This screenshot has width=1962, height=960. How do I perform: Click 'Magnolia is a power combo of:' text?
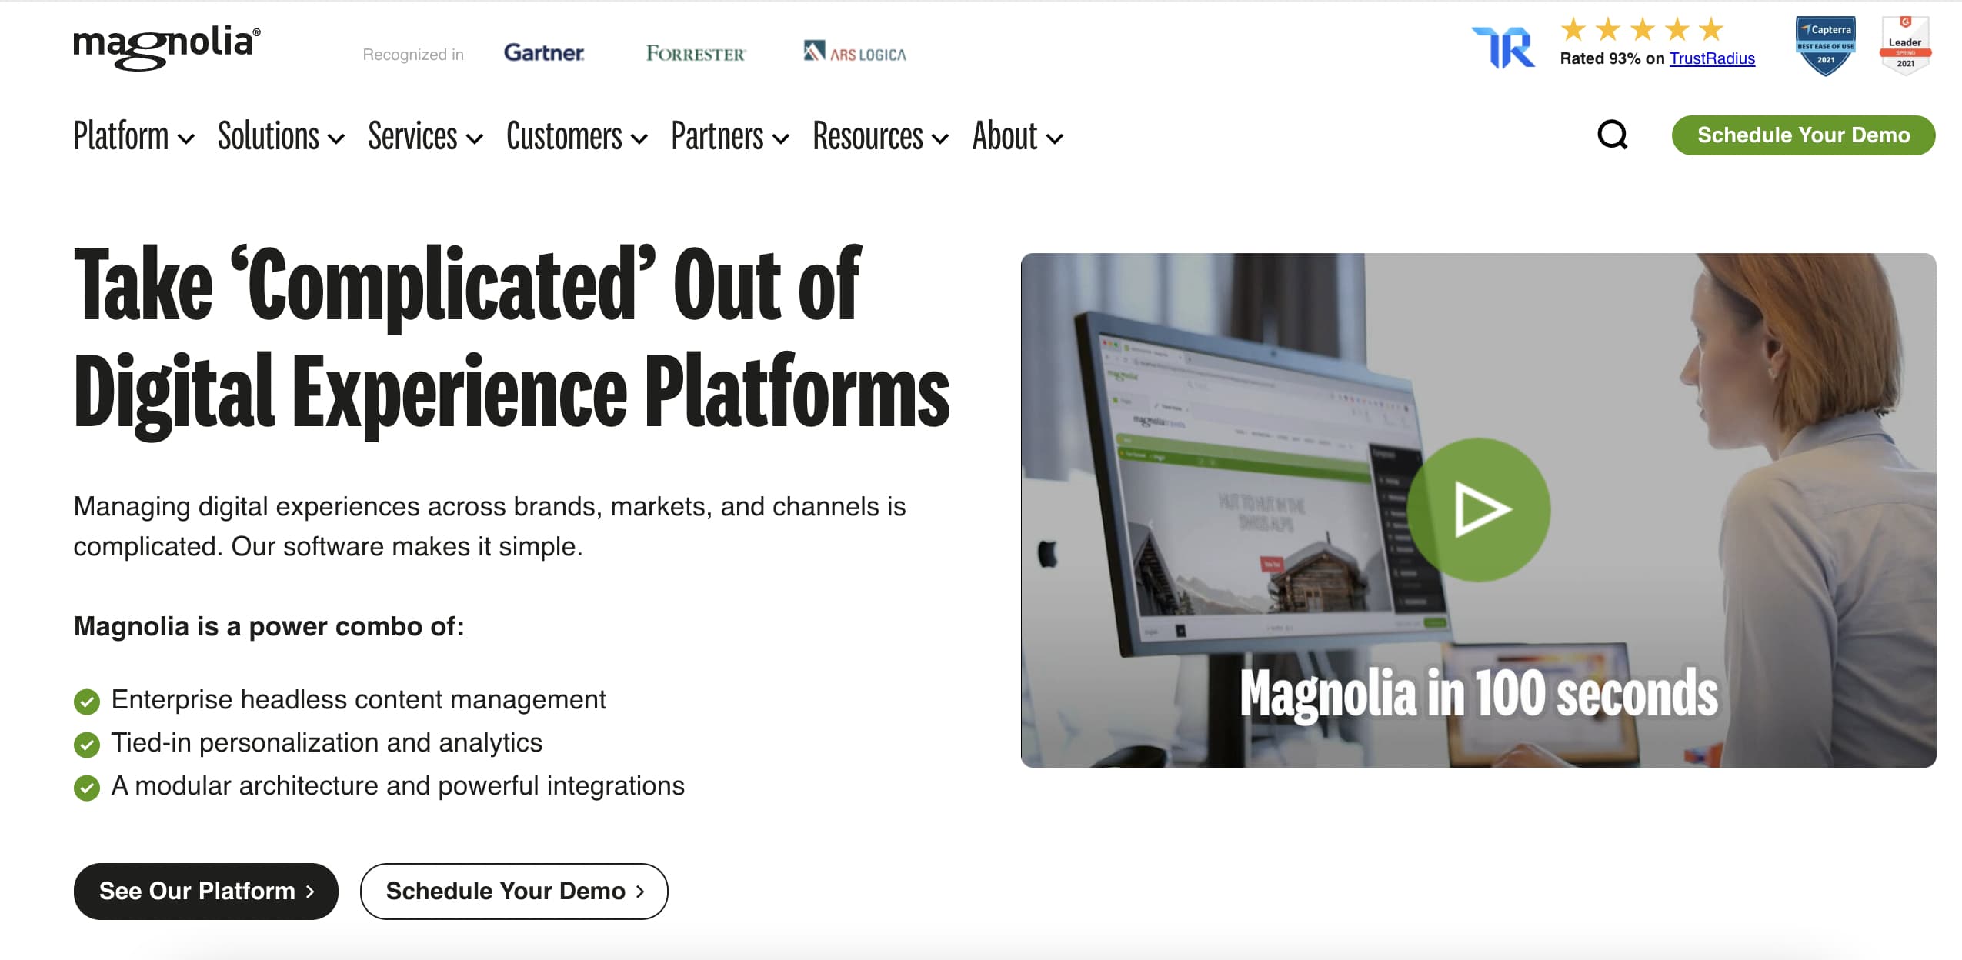coord(269,626)
